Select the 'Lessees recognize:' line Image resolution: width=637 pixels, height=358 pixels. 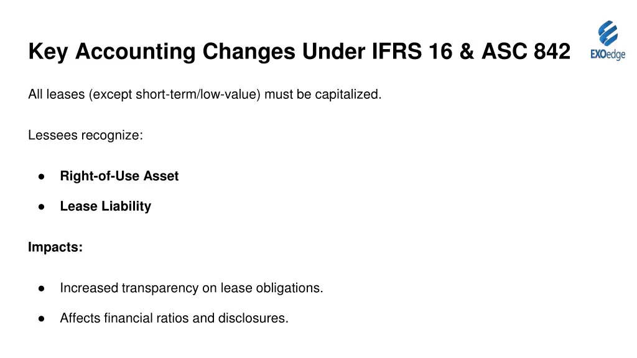click(85, 135)
